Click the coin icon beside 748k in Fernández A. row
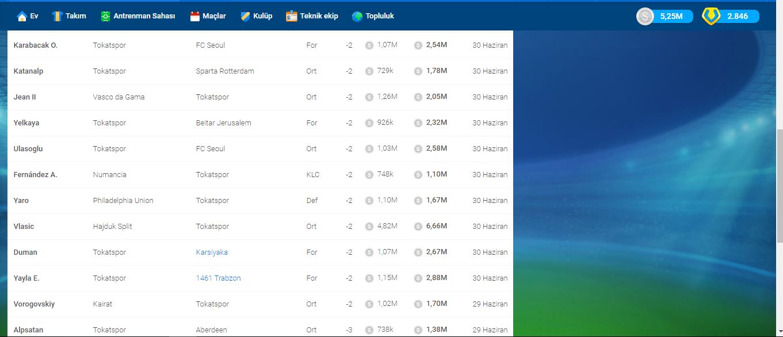 (x=369, y=174)
